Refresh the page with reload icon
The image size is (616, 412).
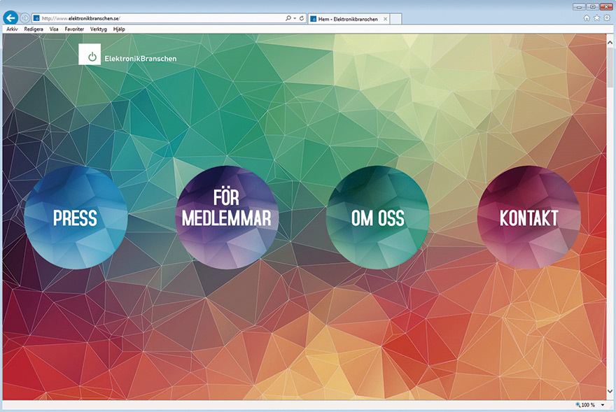tap(302, 18)
